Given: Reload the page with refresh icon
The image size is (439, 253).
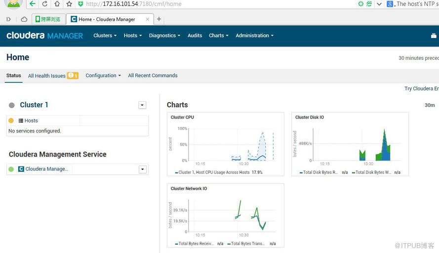Looking at the screenshot, I should pyautogui.click(x=44, y=4).
